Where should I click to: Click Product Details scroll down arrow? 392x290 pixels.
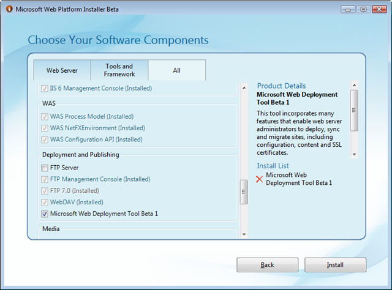pyautogui.click(x=354, y=154)
